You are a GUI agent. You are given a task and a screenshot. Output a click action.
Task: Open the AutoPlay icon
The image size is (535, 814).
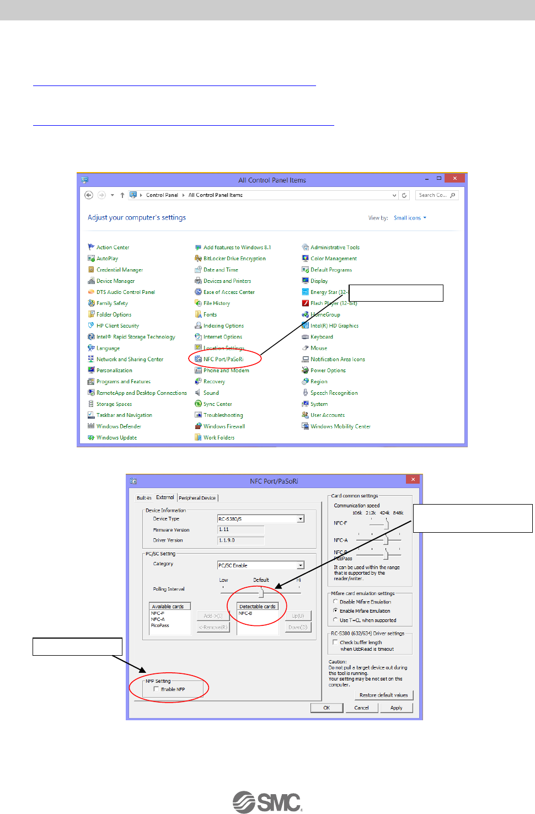pyautogui.click(x=91, y=258)
